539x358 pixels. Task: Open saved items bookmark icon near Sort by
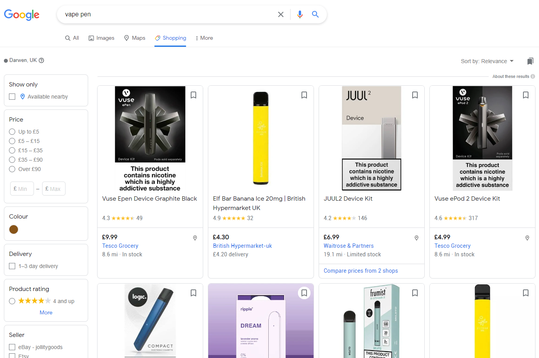(530, 61)
